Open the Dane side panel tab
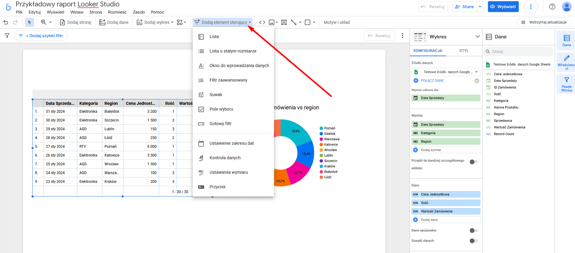Viewport: 575px width, 253px height. tap(567, 41)
